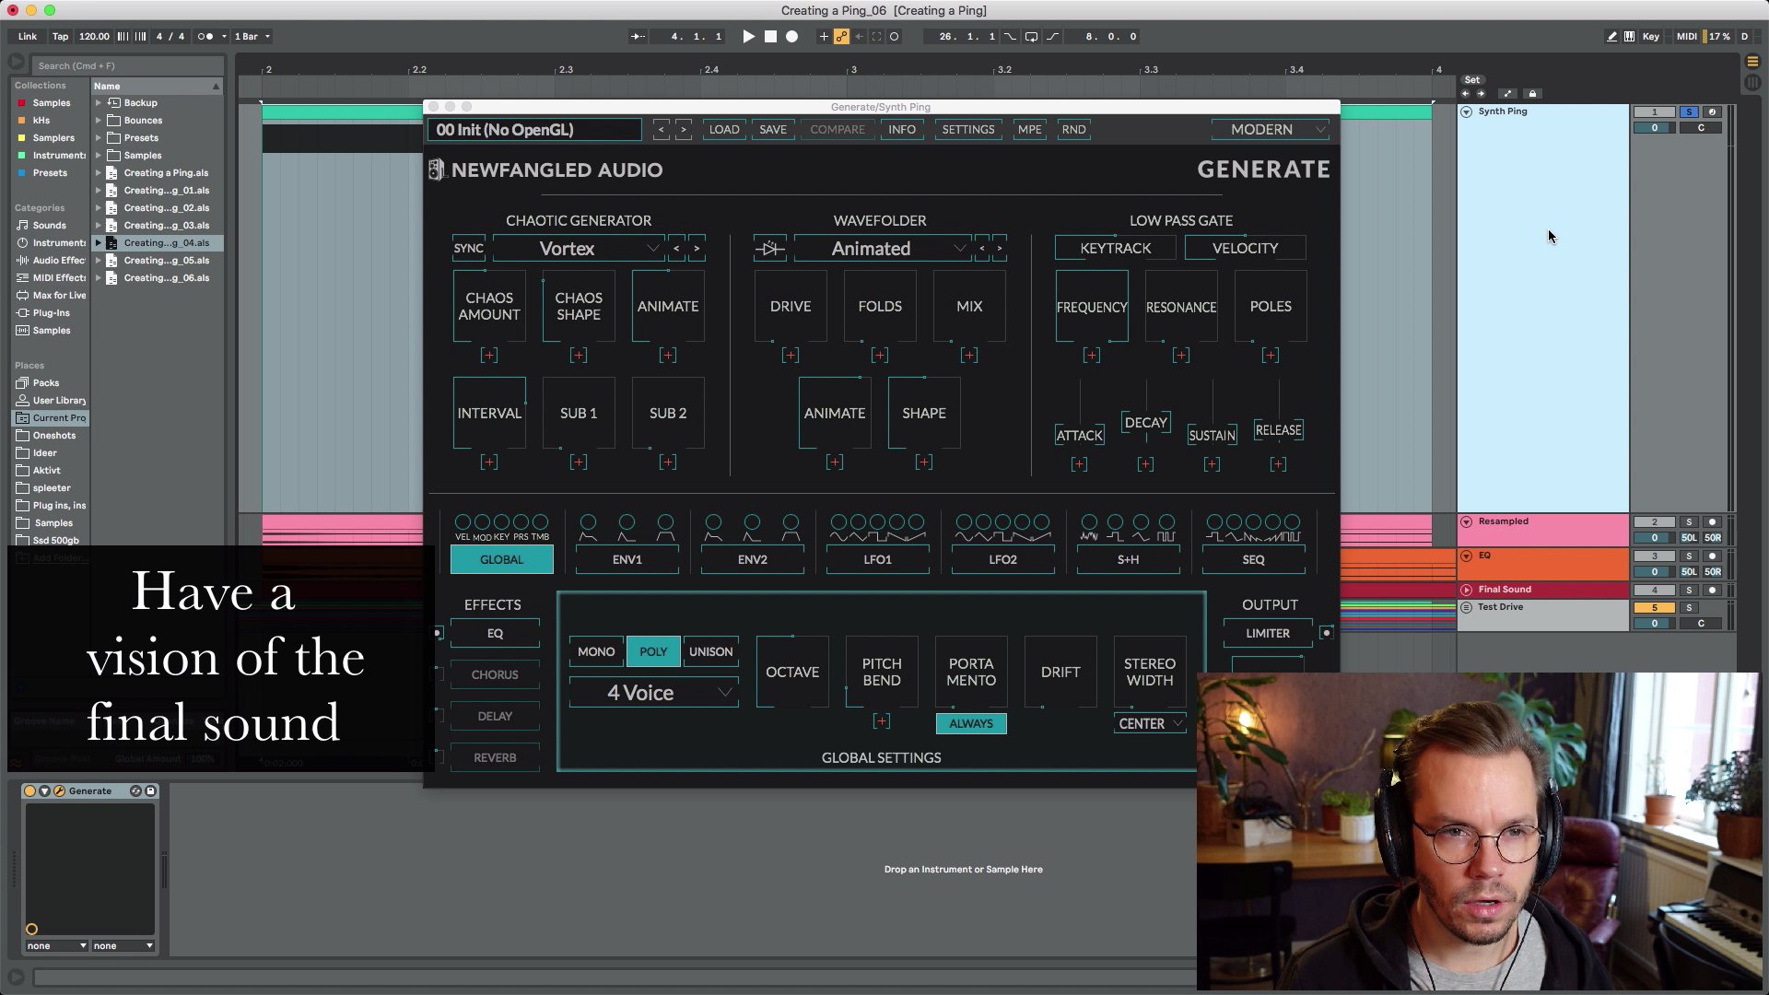The width and height of the screenshot is (1769, 995).
Task: Open the 4 Voice dropdown
Action: tap(653, 693)
